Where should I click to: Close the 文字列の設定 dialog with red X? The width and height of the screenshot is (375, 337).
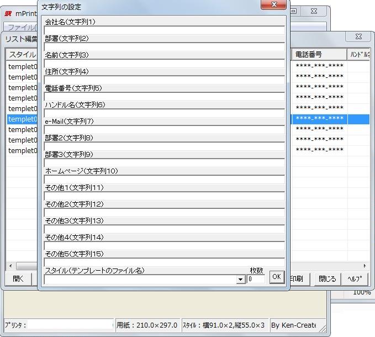273,5
